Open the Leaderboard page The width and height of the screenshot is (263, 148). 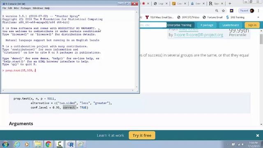tap(231, 25)
